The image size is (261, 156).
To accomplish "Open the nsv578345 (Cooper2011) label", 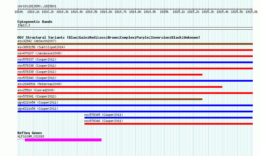I will (x=104, y=115).
